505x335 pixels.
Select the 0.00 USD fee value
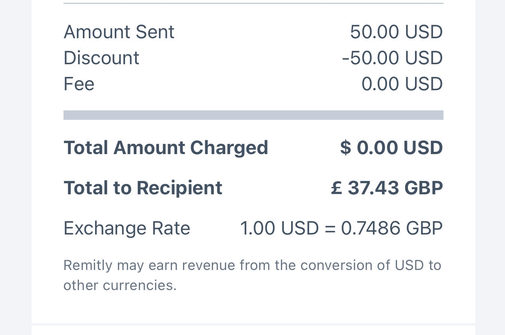click(402, 84)
